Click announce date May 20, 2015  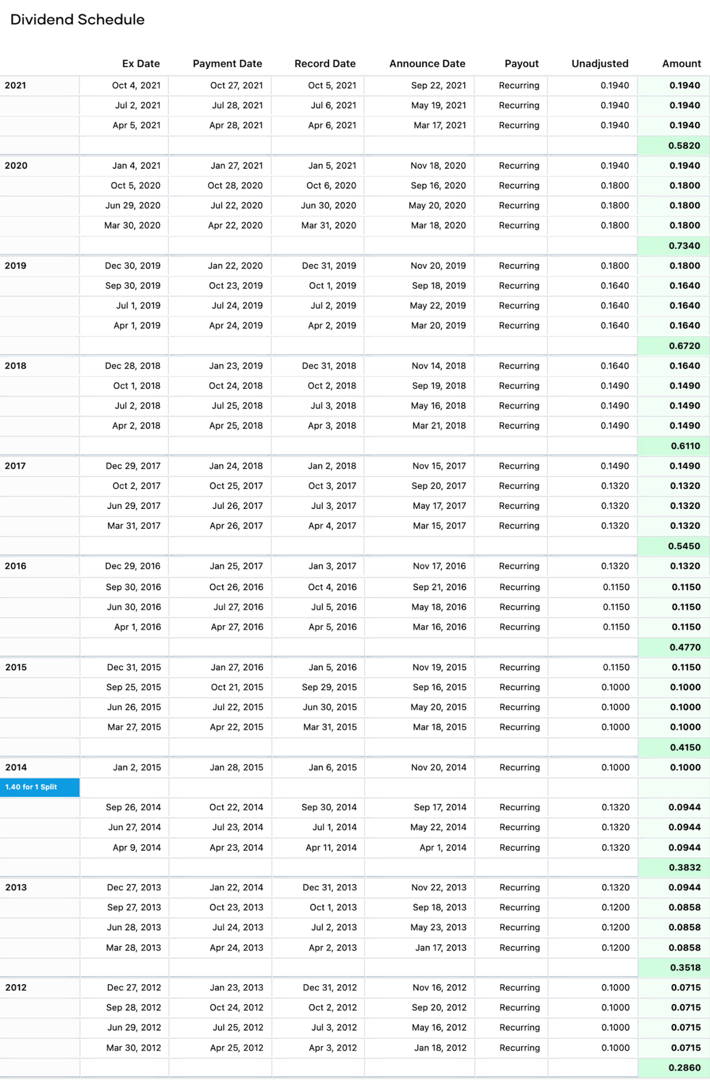click(439, 707)
